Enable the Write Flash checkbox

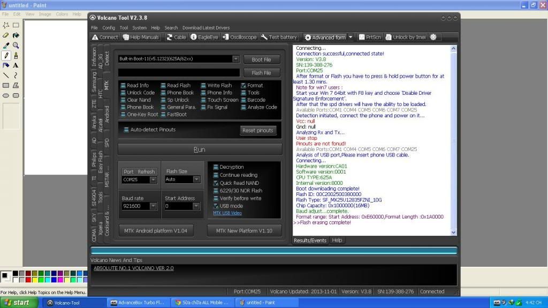(203, 85)
